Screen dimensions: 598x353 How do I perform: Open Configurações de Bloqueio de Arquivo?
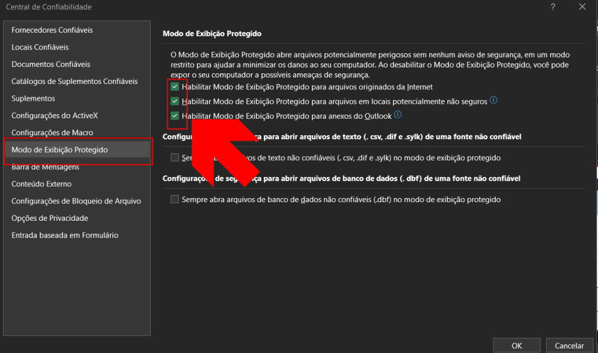(x=76, y=201)
